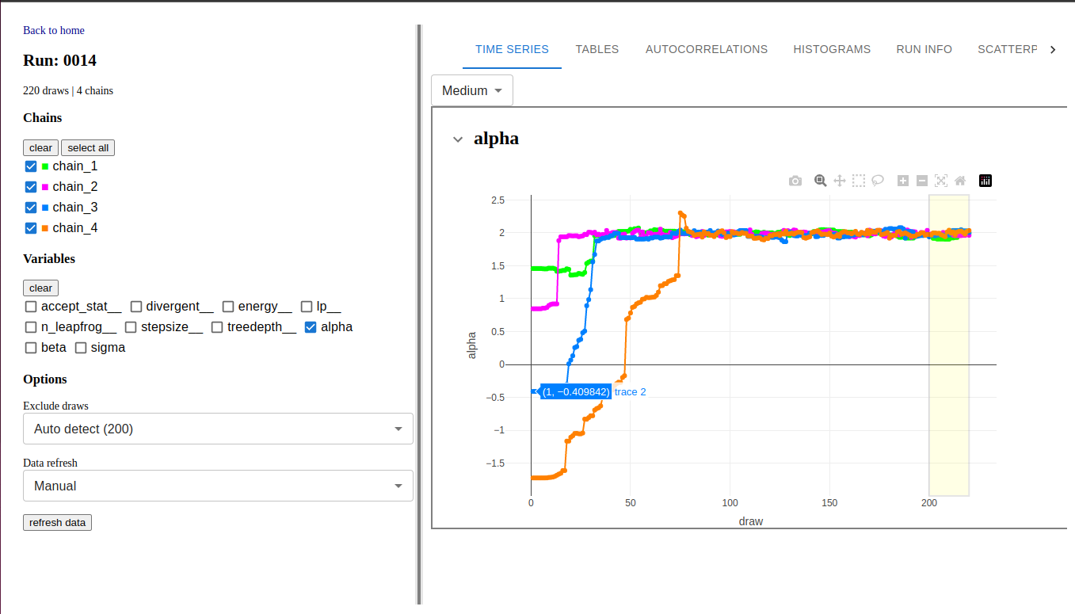Switch to the AUTOCORRELATIONS tab
1075x614 pixels.
[x=706, y=49]
